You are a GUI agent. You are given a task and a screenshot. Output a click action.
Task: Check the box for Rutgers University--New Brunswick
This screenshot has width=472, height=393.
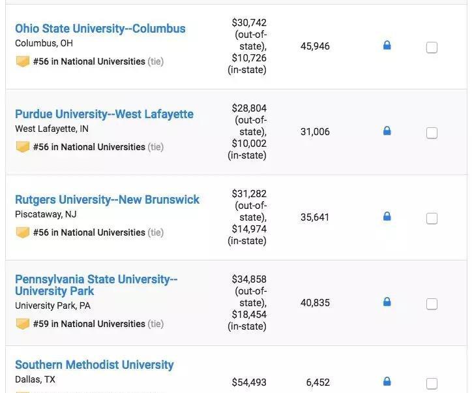click(x=432, y=218)
